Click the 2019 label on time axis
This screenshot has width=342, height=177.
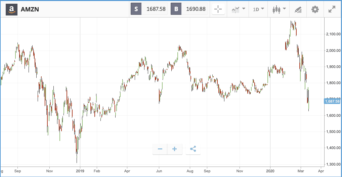click(x=80, y=171)
